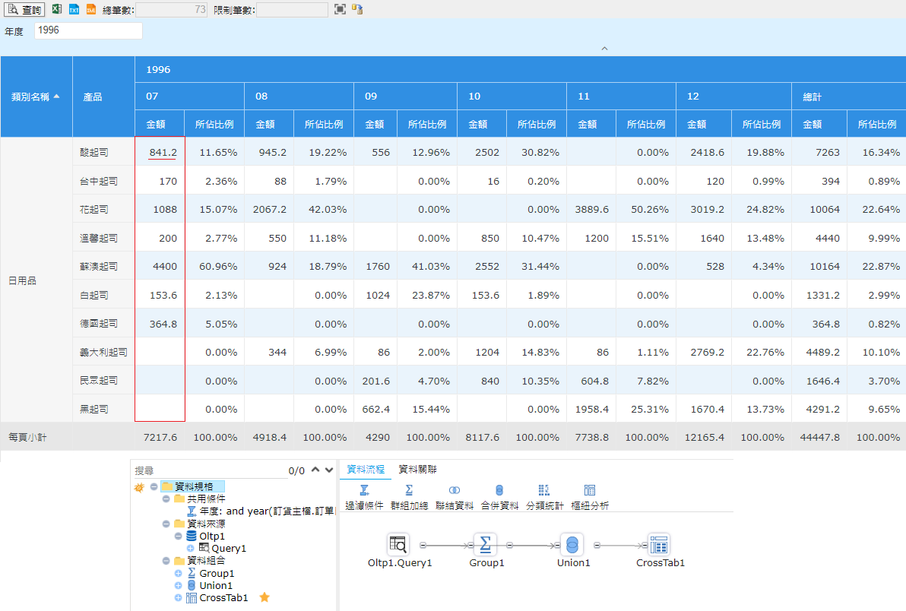Select the 總計 total column header

[x=848, y=97]
